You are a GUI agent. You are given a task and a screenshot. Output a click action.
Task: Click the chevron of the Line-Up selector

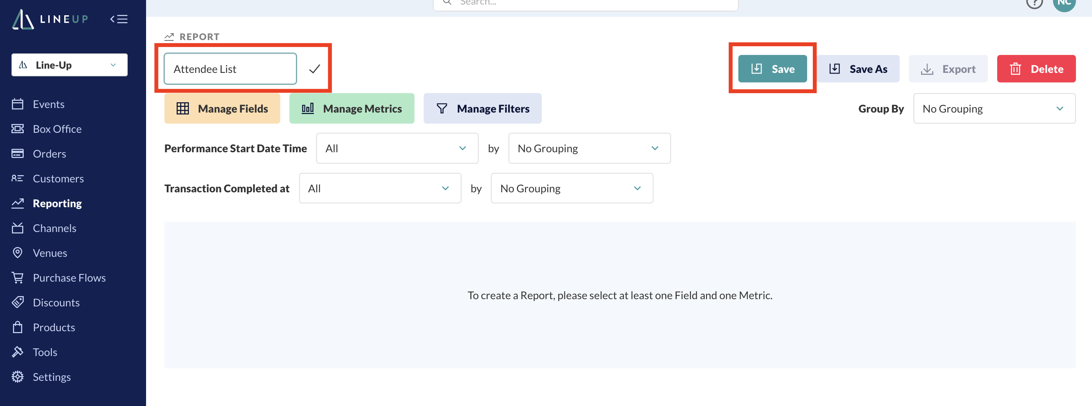coord(113,65)
